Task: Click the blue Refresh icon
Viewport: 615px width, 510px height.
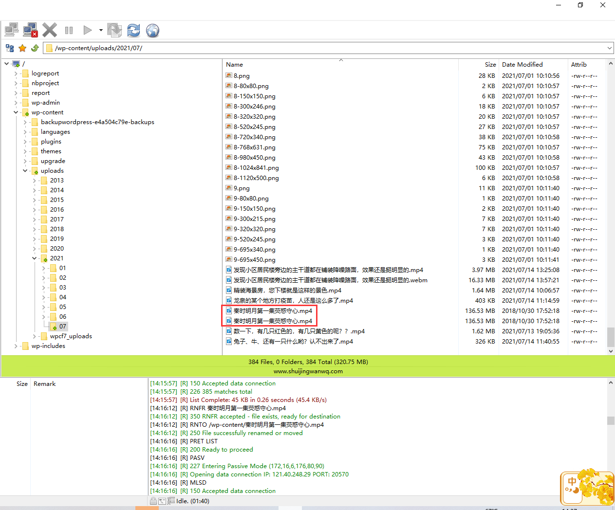Action: coord(133,30)
